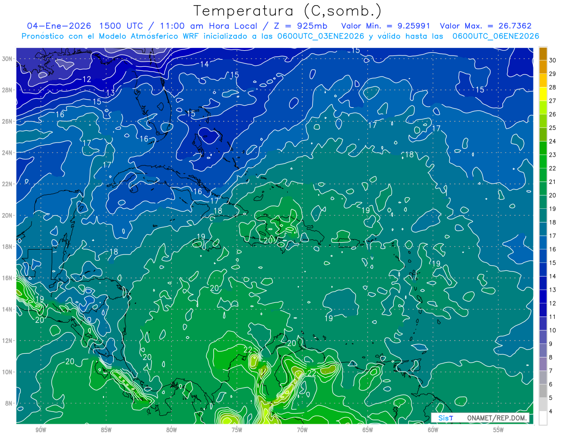
Task: Click the "ONAMET/REP.DOM." credit text
Action: coord(497,418)
